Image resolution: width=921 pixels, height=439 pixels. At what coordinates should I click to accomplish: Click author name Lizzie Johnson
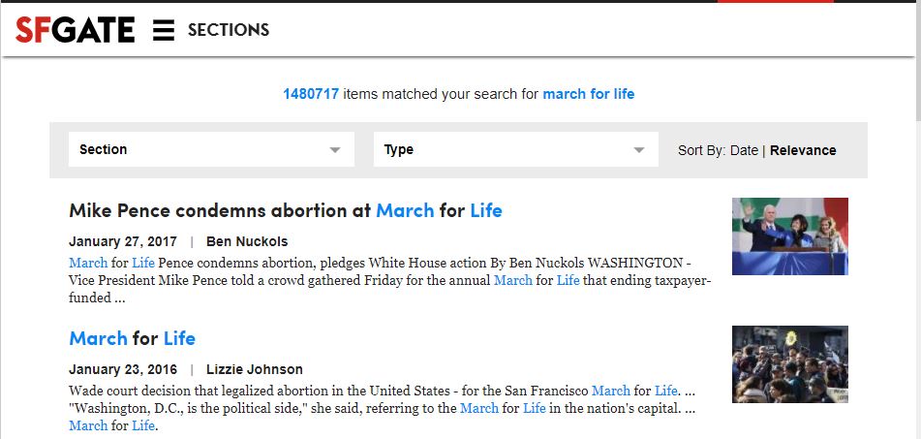(x=255, y=369)
